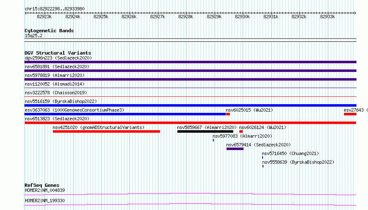This screenshot has height=210, width=368.
Task: Click the red bar under nsv6513823
Action: tap(190, 123)
